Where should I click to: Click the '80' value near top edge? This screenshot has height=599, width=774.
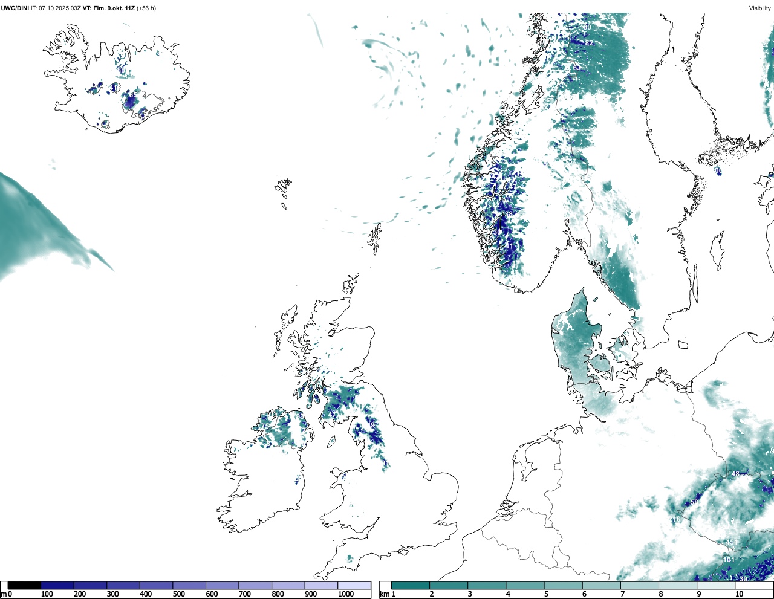(x=587, y=28)
